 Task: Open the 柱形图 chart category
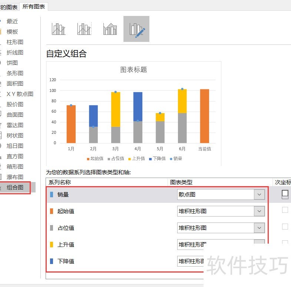coord(15,42)
